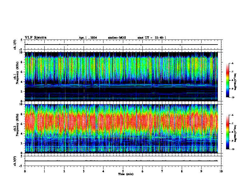Click the 'VLF Spectra' title text
The width and height of the screenshot is (249, 192).
[x=36, y=38]
